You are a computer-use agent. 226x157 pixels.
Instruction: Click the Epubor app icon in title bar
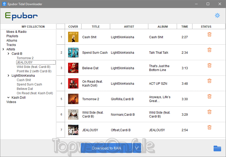pos(4,4)
